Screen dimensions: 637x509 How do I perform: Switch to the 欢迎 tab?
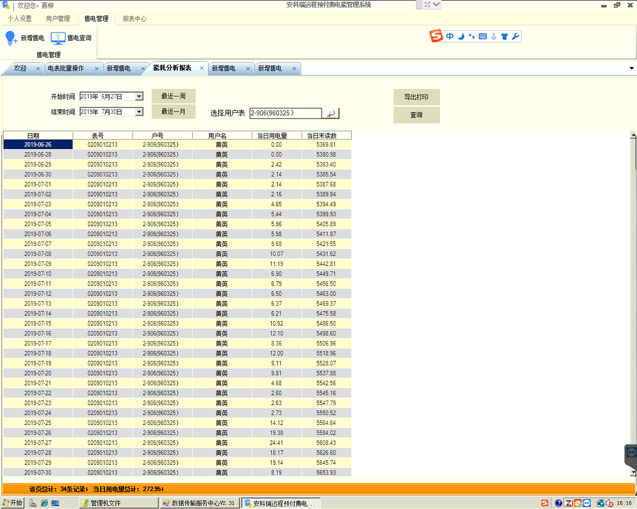(20, 68)
